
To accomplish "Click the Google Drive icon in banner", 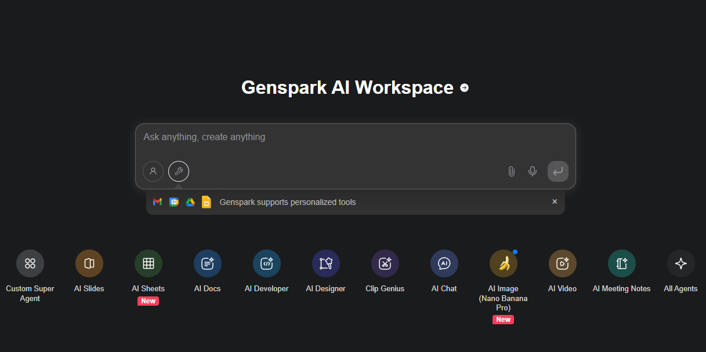I will pyautogui.click(x=190, y=202).
